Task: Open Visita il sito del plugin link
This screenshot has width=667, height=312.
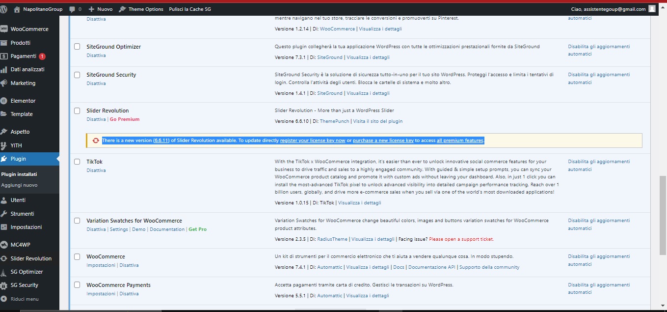Action: coord(378,121)
